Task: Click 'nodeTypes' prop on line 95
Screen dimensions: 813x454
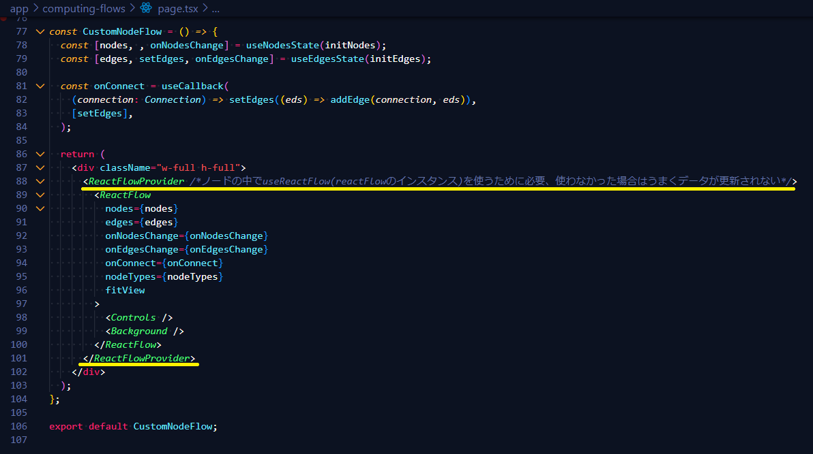Action: tap(130, 276)
